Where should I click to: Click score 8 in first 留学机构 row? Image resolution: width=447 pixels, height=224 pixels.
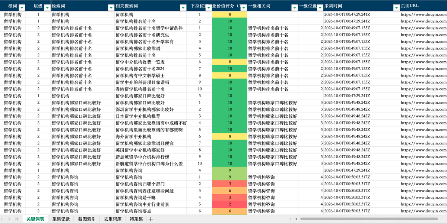pyautogui.click(x=229, y=14)
